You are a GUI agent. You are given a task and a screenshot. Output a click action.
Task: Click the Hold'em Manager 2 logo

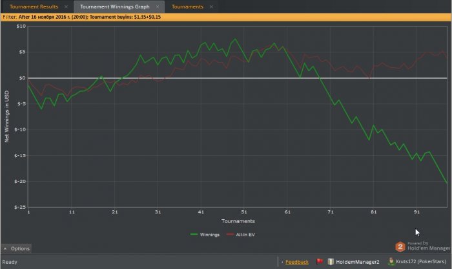[x=400, y=247]
